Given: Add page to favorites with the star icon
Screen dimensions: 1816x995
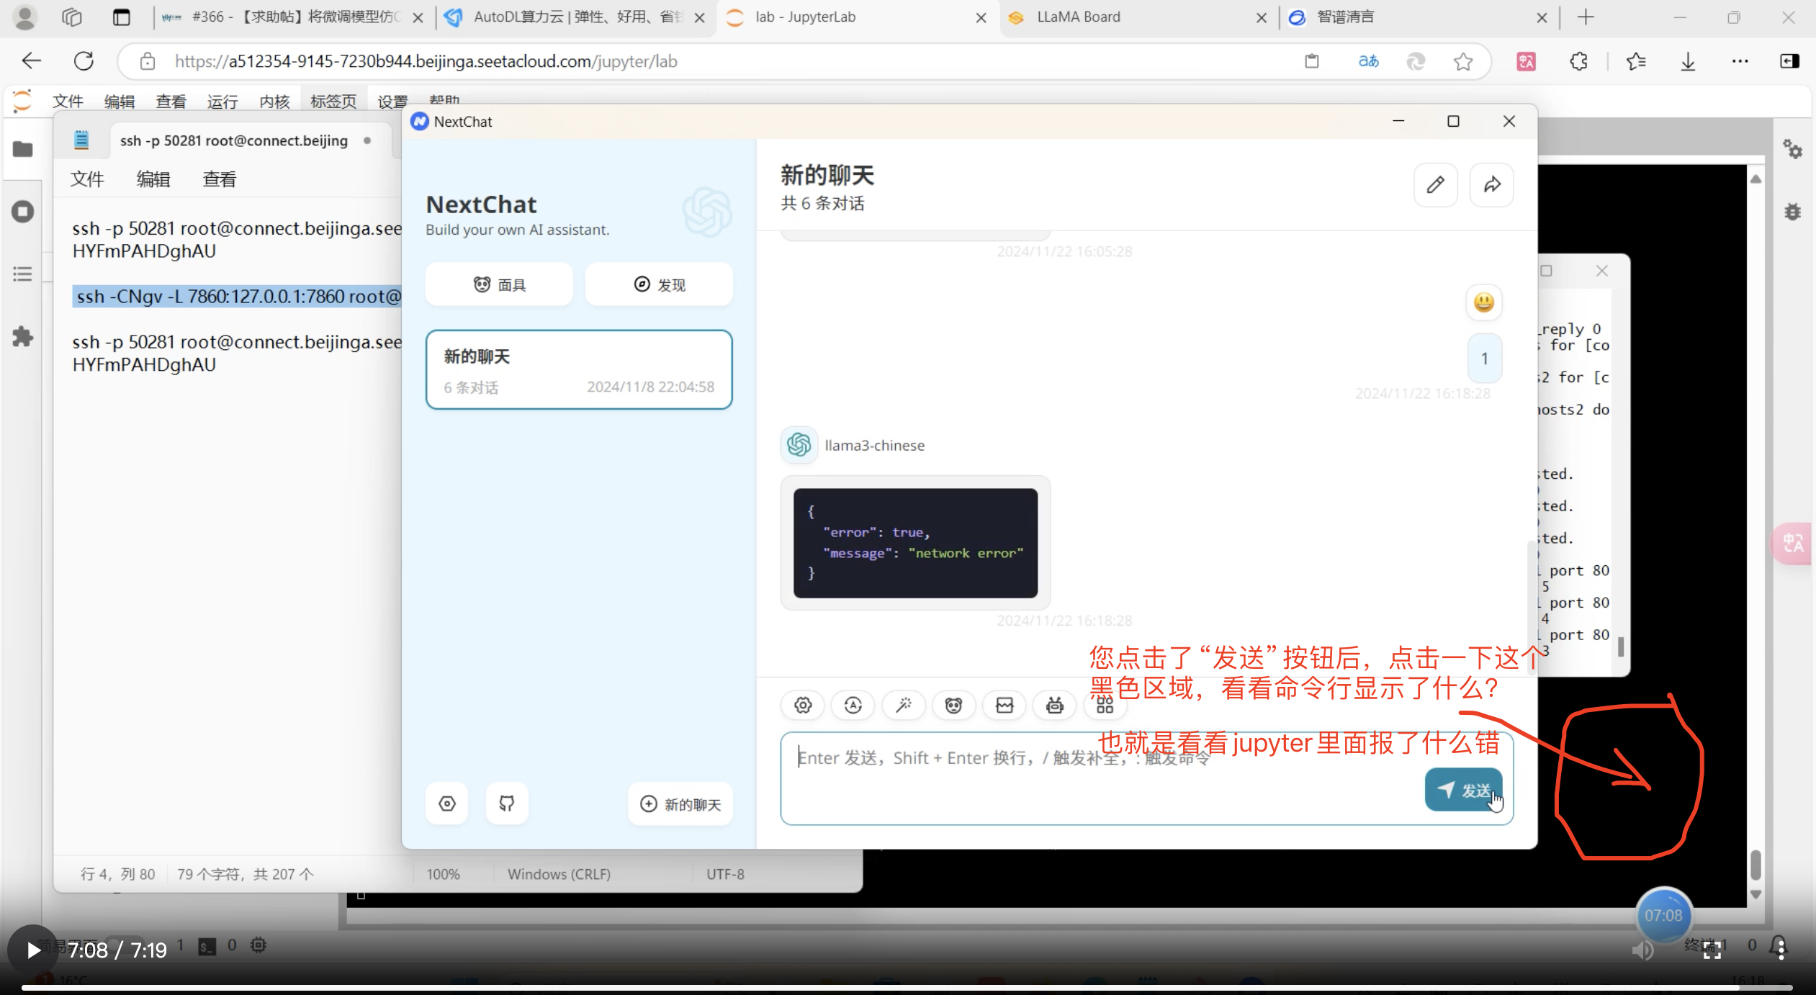Looking at the screenshot, I should pyautogui.click(x=1463, y=62).
